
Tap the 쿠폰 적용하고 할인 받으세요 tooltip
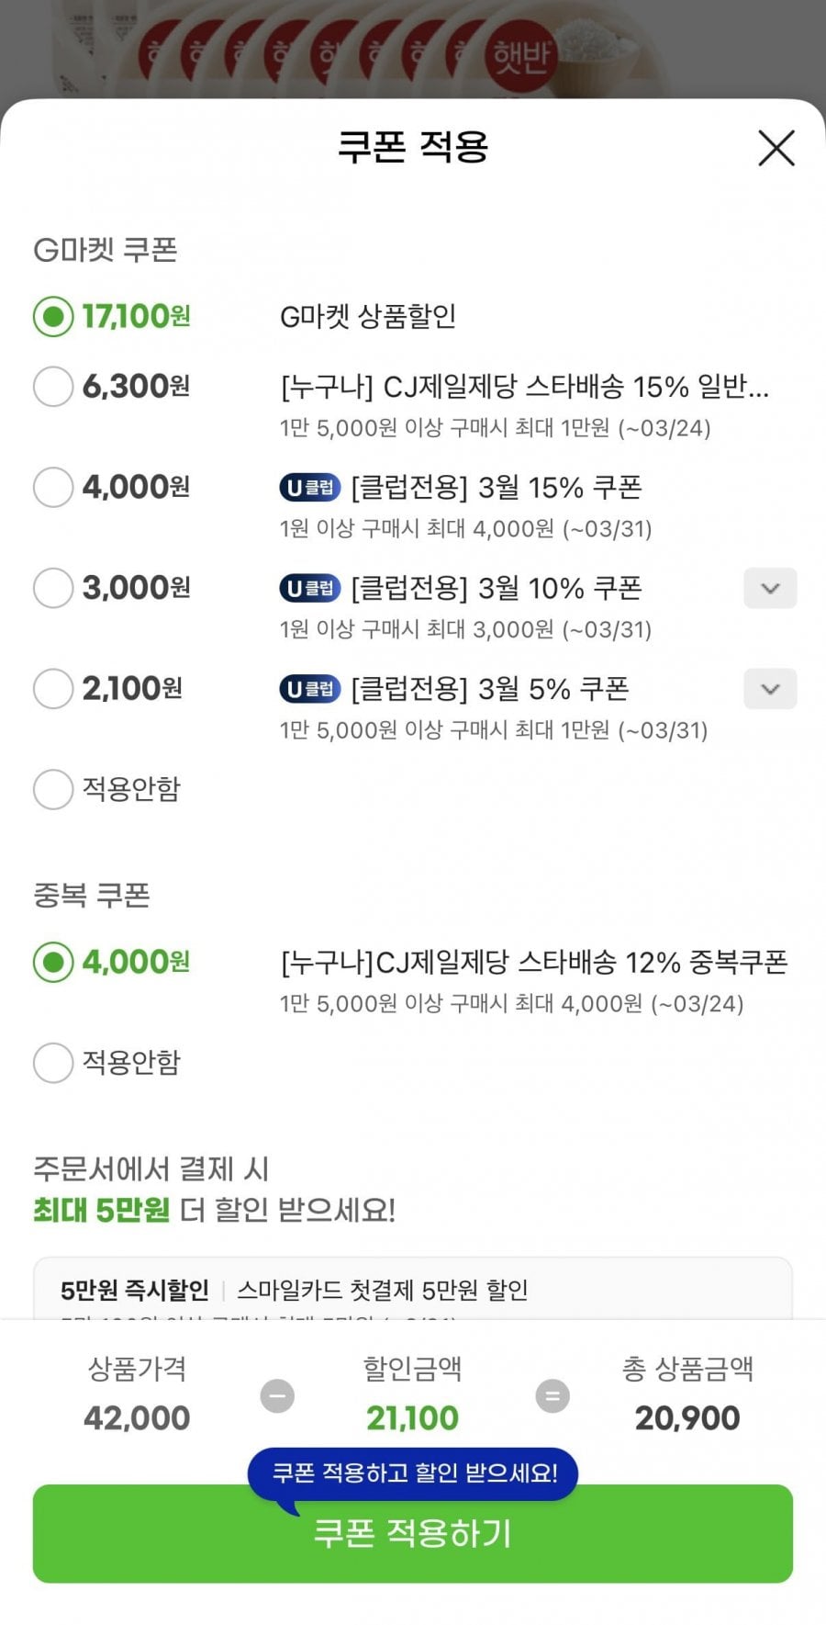click(412, 1473)
